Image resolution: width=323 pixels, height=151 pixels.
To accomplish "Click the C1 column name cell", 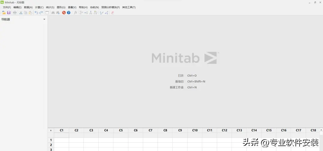I will click(x=61, y=135).
